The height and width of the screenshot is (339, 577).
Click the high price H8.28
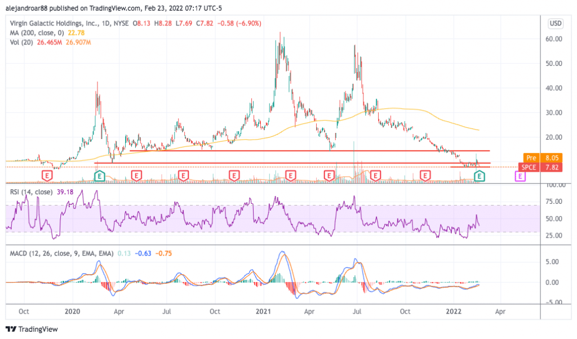coord(163,23)
